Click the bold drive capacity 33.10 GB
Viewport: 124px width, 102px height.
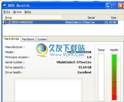(x=85, y=67)
